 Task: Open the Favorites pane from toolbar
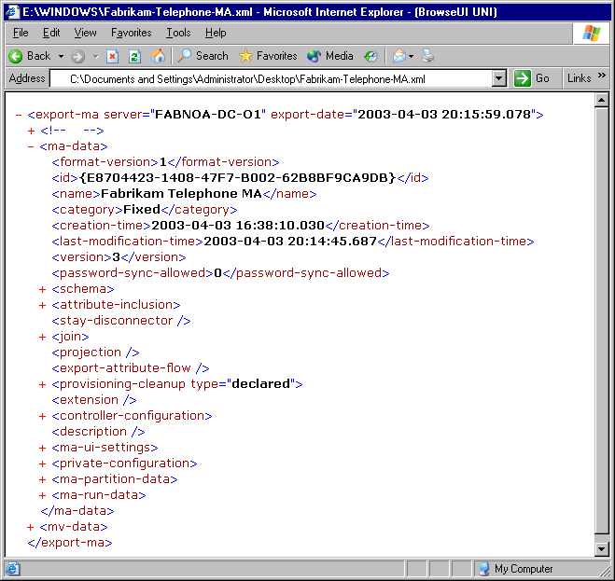point(268,56)
